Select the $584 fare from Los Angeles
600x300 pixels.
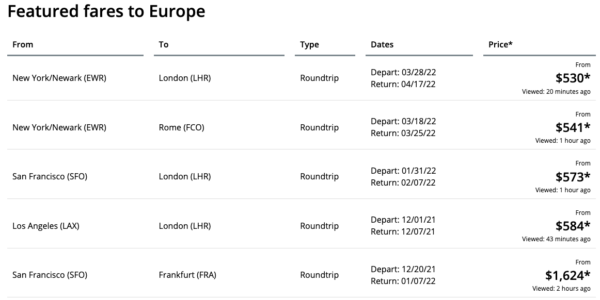(x=573, y=226)
